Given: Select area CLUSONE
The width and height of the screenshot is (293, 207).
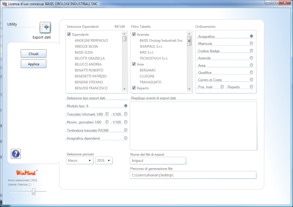Looking at the screenshot, I should pos(147,76).
